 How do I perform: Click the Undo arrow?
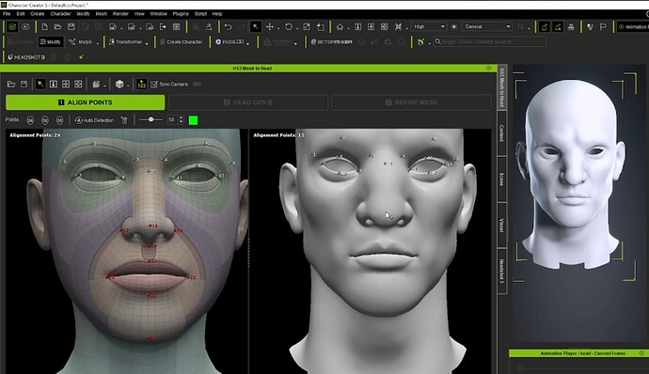click(x=228, y=27)
